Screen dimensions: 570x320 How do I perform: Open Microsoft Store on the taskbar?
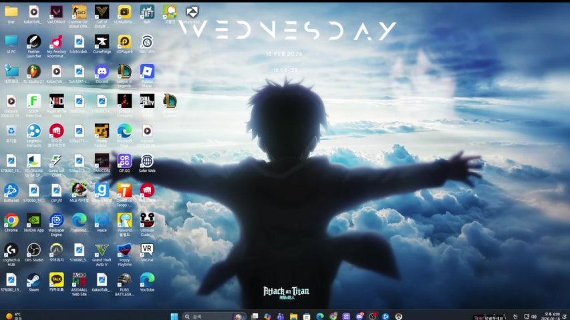tap(307, 317)
